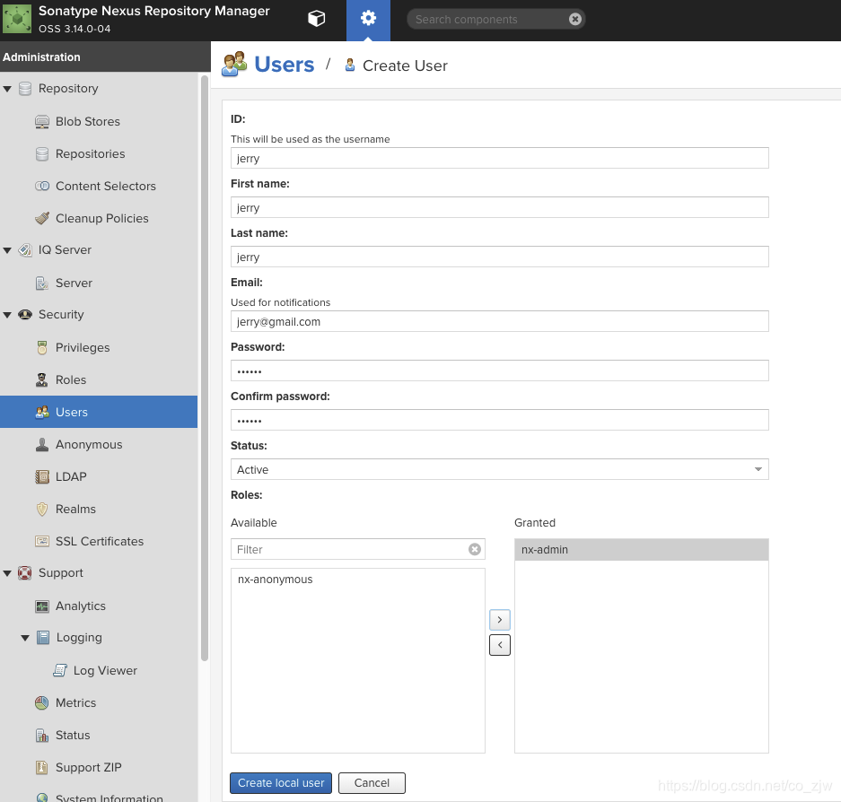Click the Repository cylinder icon
This screenshot has width=841, height=802.
coord(25,89)
